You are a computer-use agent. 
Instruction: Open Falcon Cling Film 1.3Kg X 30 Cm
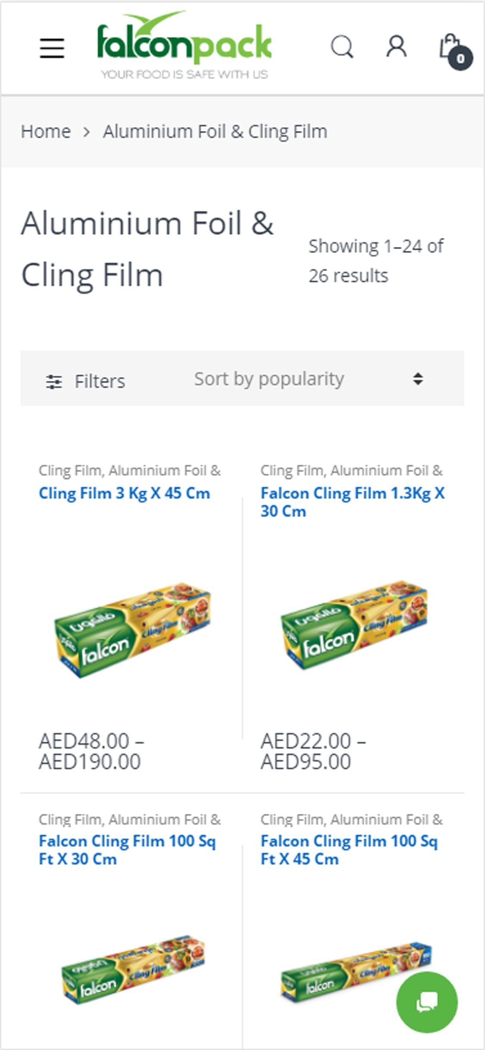click(353, 502)
